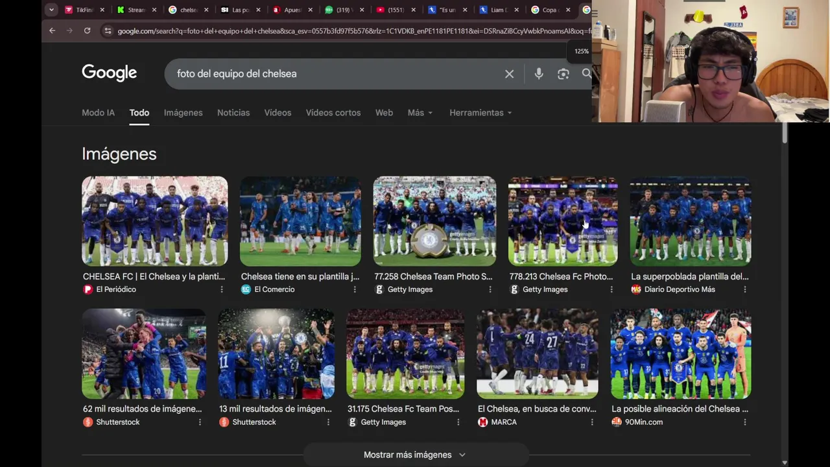Start voice search with the microphone icon
The width and height of the screenshot is (830, 467).
tap(538, 74)
